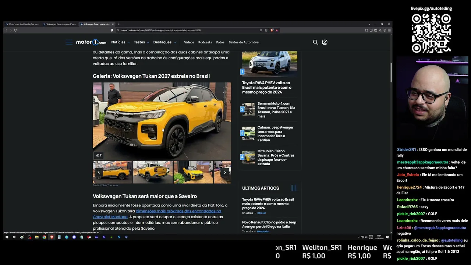Click the Mercado category tag
This screenshot has height=265, width=471.
click(x=263, y=232)
